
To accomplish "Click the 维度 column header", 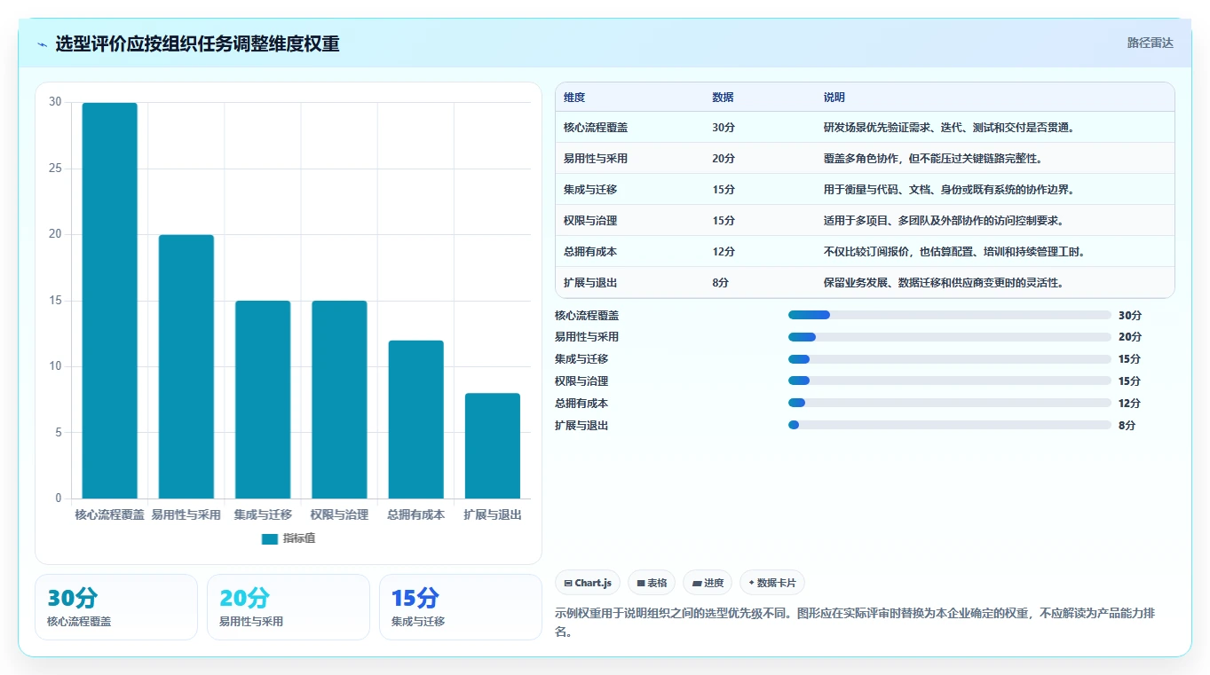I will [x=574, y=98].
